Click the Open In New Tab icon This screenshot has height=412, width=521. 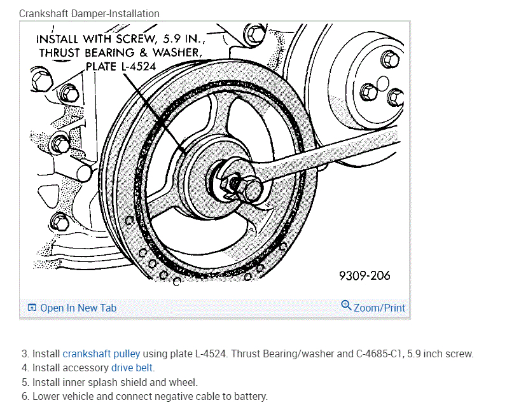pyautogui.click(x=32, y=308)
